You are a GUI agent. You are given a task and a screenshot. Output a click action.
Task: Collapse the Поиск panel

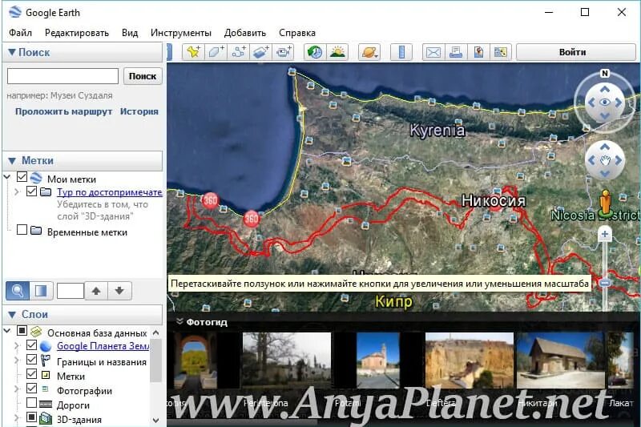pyautogui.click(x=12, y=52)
